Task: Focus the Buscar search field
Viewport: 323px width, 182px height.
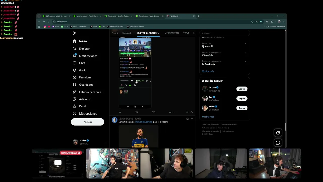Action: tap(224, 33)
